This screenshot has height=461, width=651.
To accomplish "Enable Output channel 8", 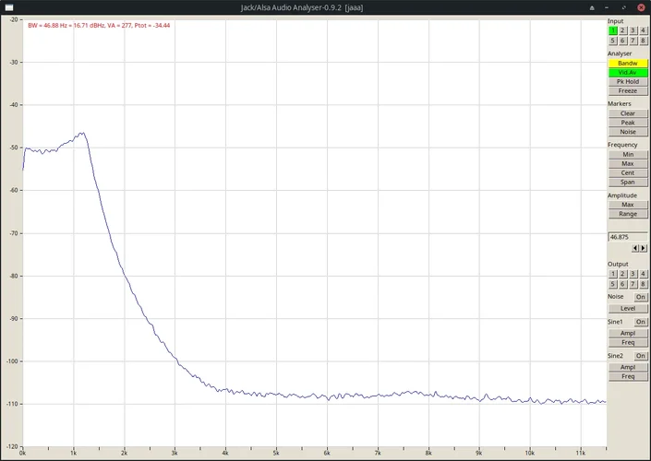I will (x=643, y=284).
